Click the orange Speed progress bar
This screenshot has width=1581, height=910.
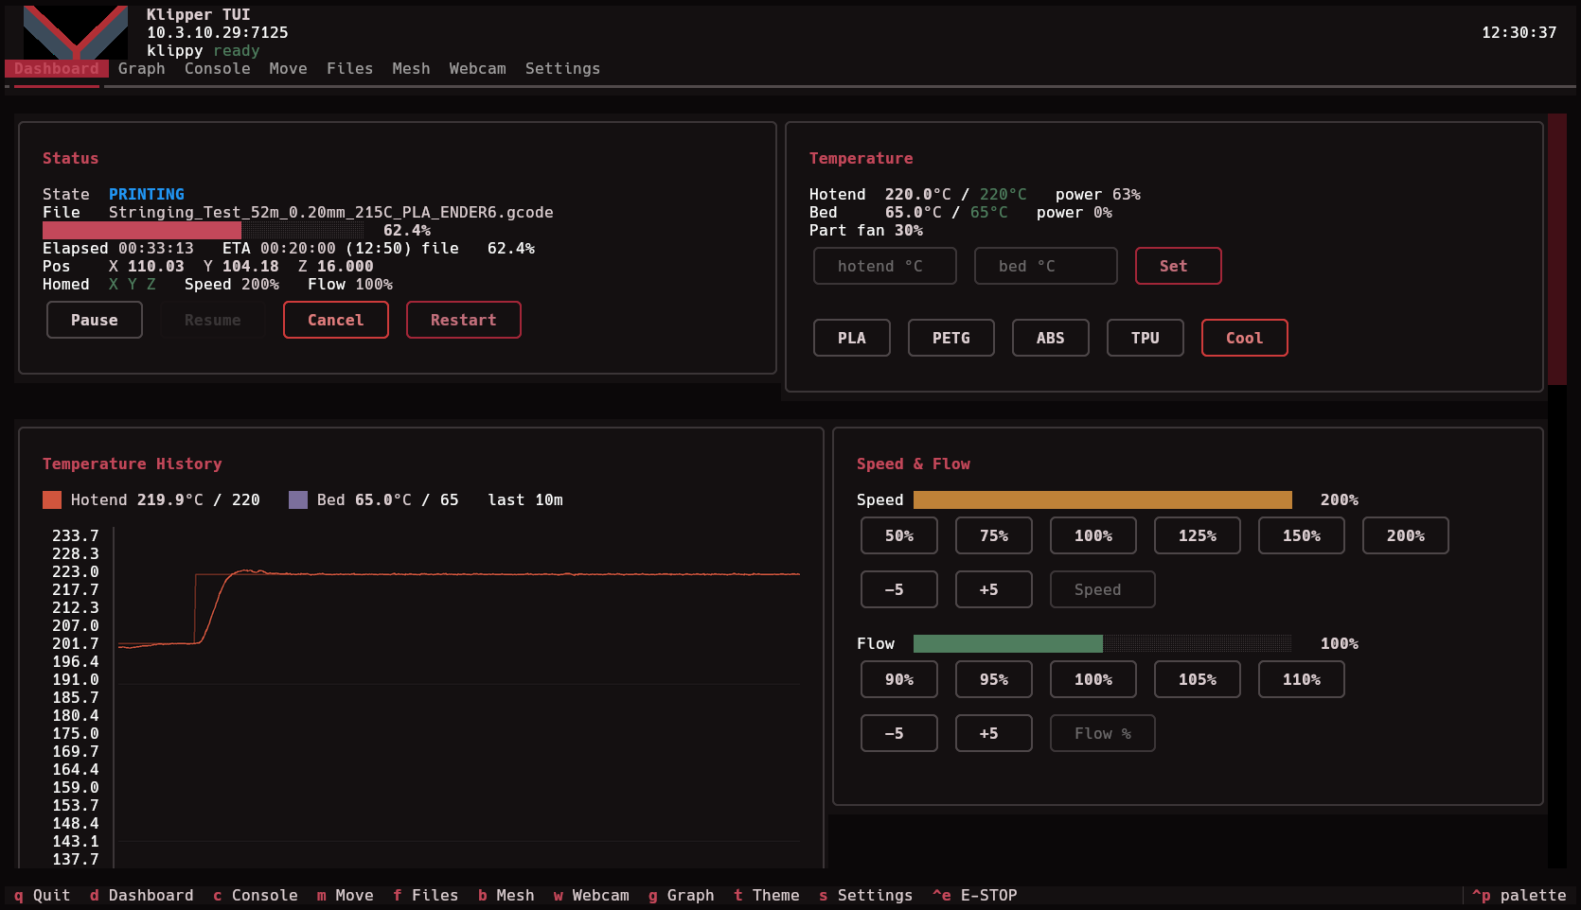(x=1103, y=499)
